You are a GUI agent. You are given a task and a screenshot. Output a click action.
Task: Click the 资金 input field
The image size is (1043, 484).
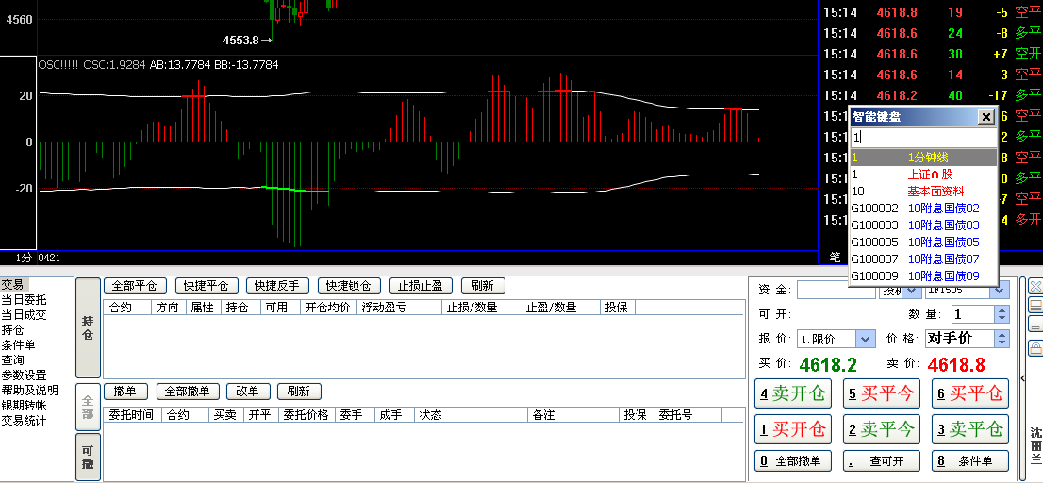pyautogui.click(x=835, y=290)
